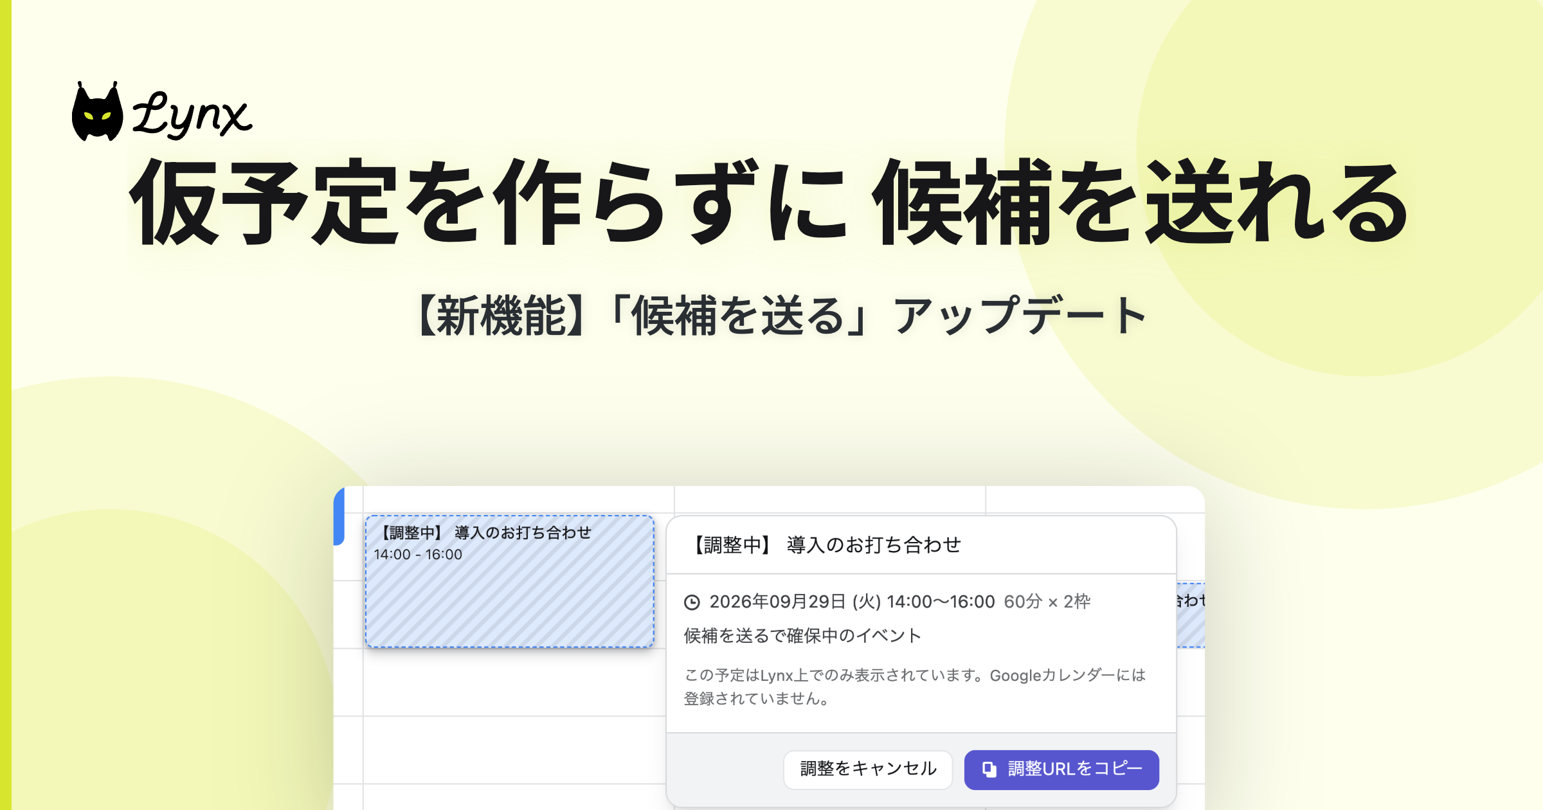The height and width of the screenshot is (810, 1543).
Task: Click the note about Googleカレンダー registration
Action: [x=915, y=687]
